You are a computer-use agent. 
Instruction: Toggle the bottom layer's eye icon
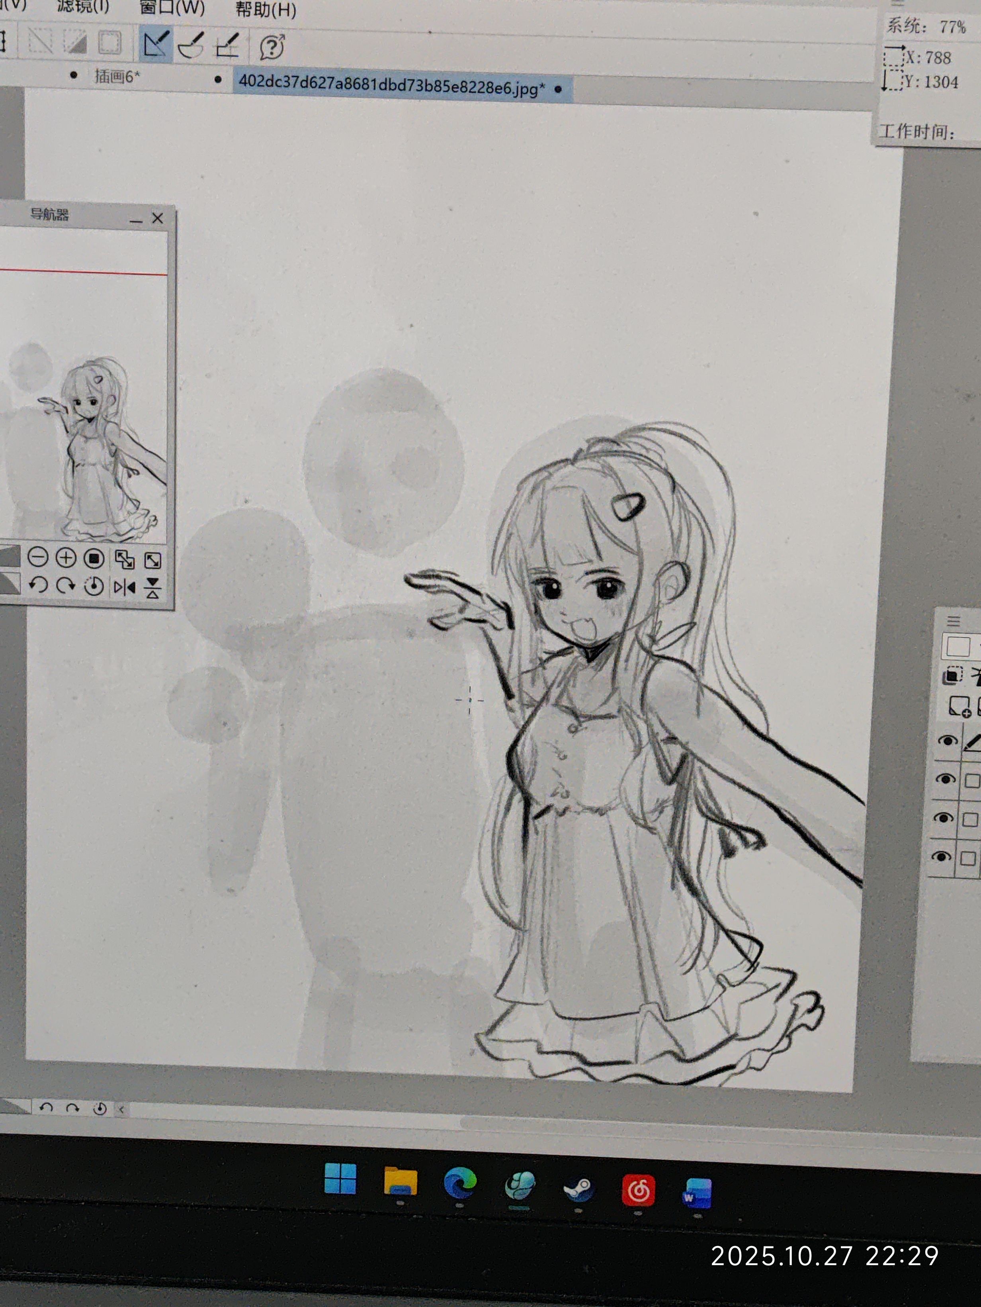pos(942,856)
